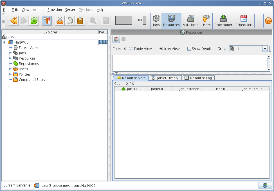Expand the Jobs tree node
Image resolution: width=274 pixels, height=191 pixels.
[10, 53]
